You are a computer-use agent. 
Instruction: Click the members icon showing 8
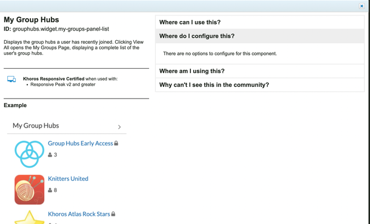tap(50, 190)
